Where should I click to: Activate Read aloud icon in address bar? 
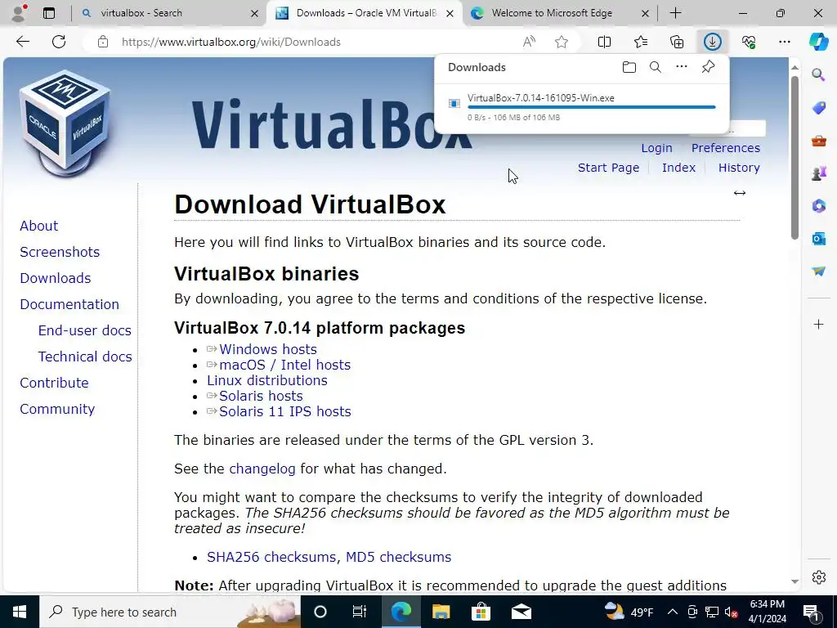(x=529, y=42)
